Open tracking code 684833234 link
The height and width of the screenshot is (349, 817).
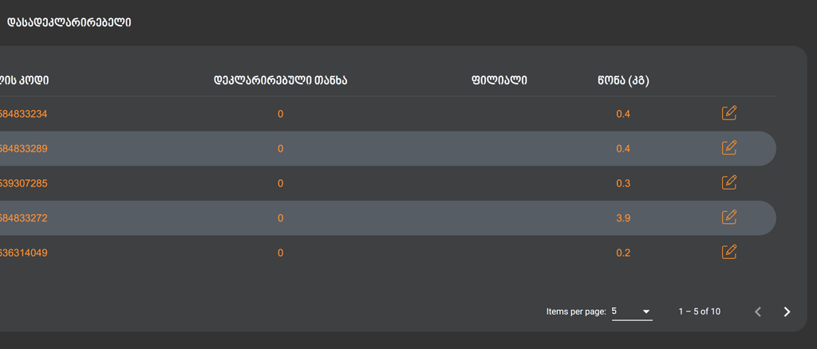(24, 114)
